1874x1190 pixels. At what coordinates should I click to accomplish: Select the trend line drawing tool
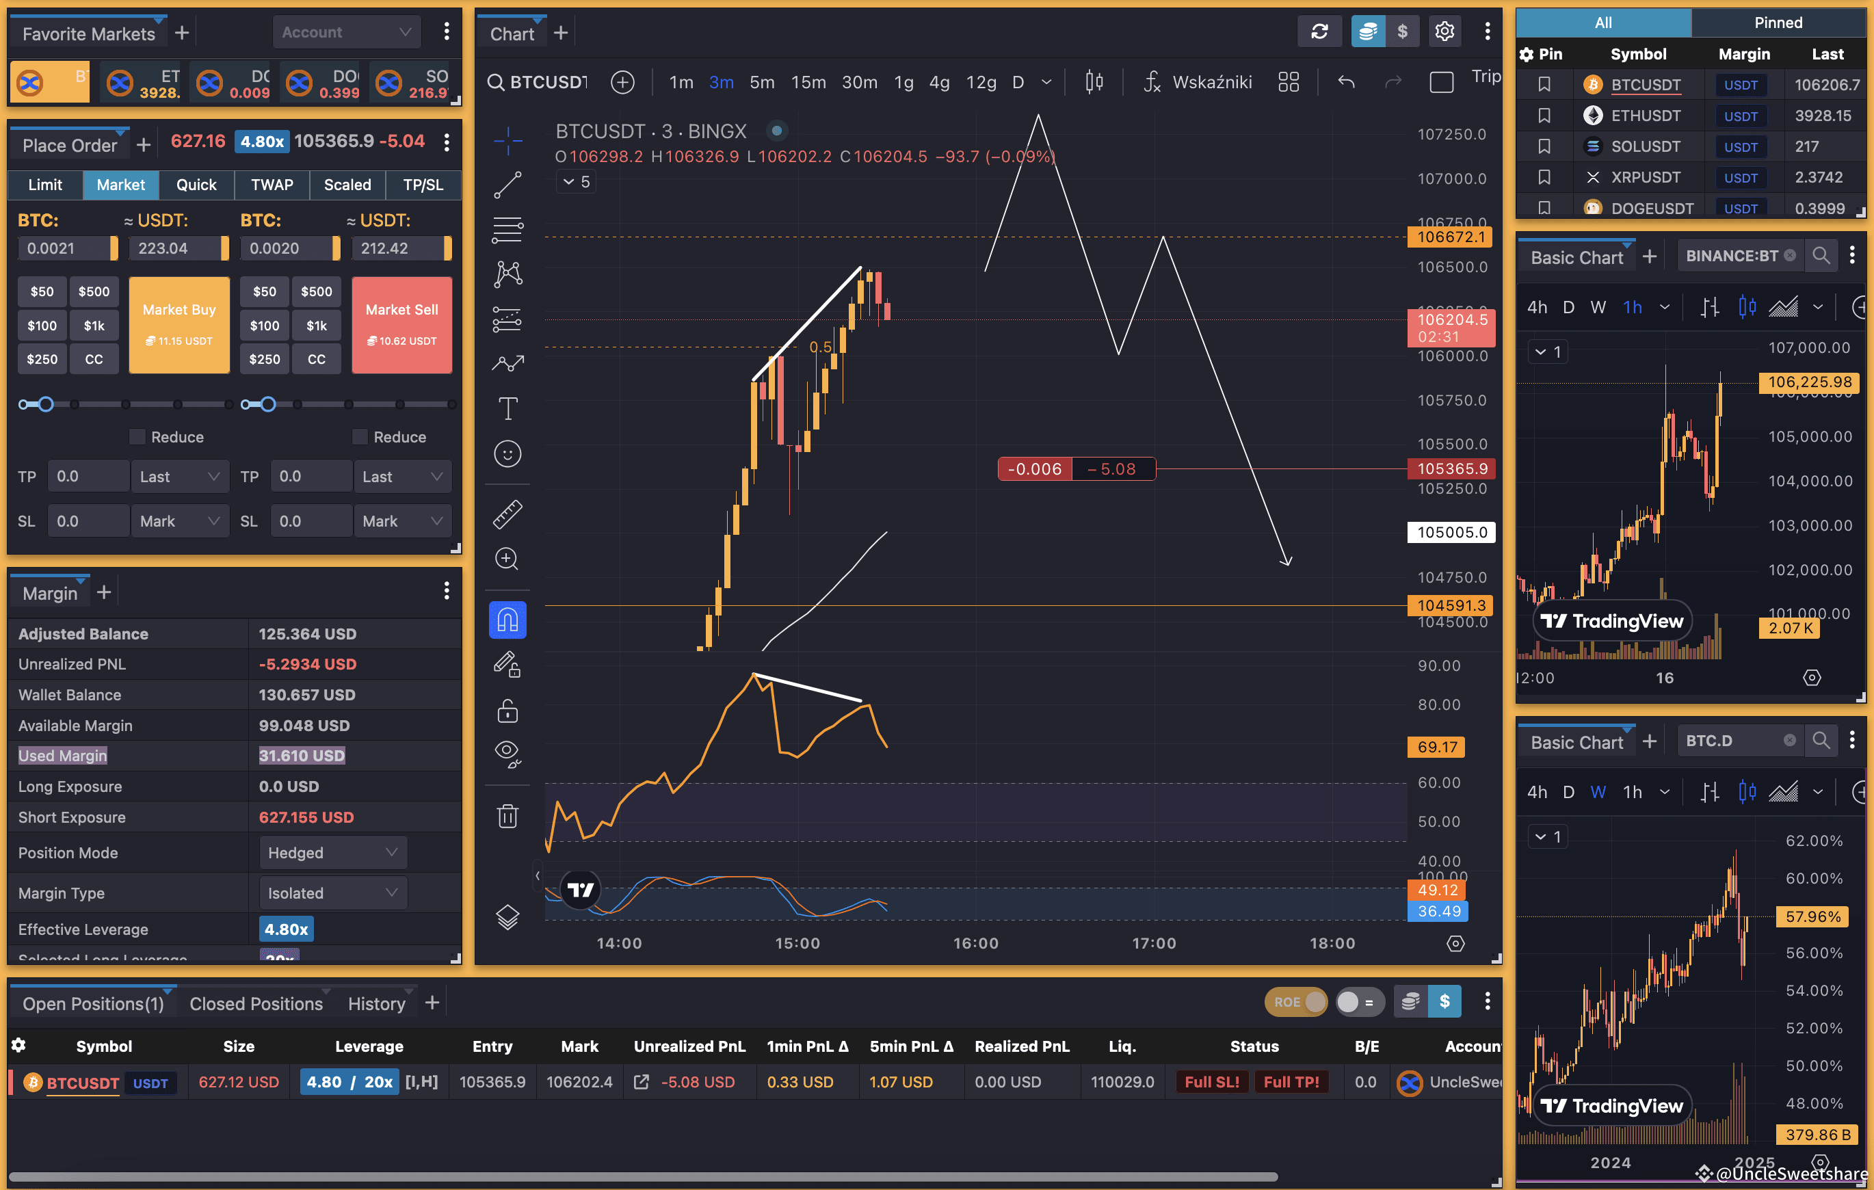507,185
